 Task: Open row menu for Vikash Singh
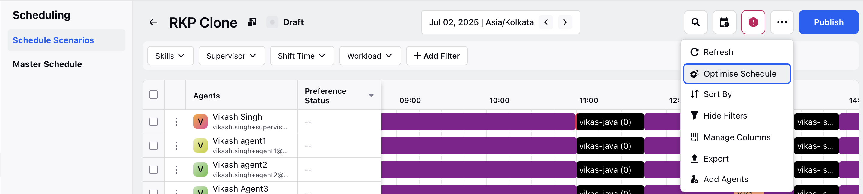[x=176, y=122]
